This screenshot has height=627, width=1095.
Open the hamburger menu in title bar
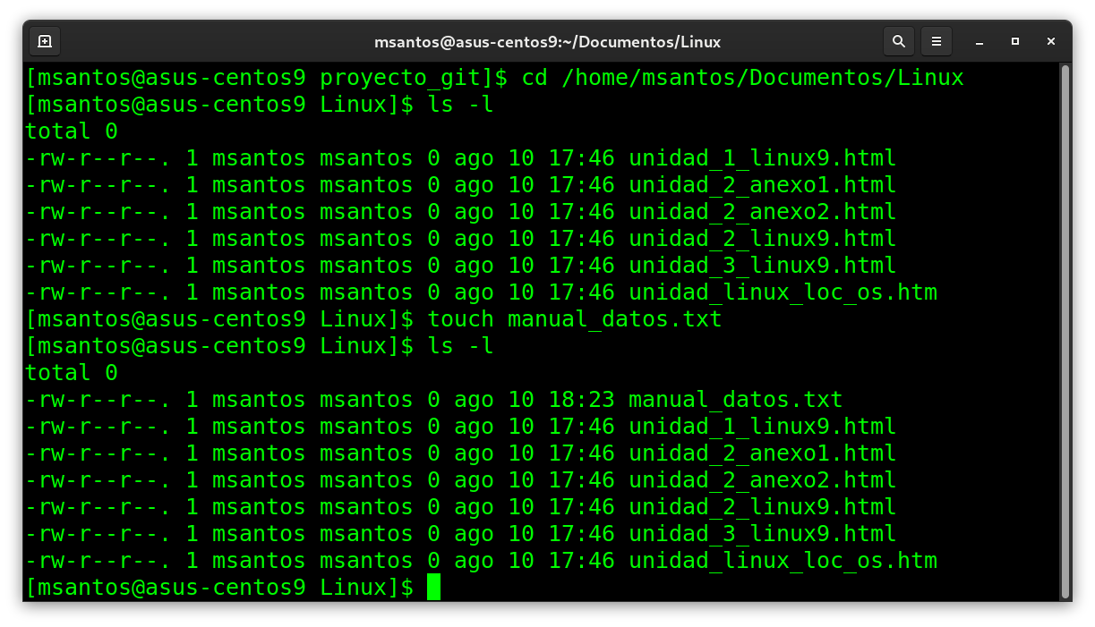(937, 41)
